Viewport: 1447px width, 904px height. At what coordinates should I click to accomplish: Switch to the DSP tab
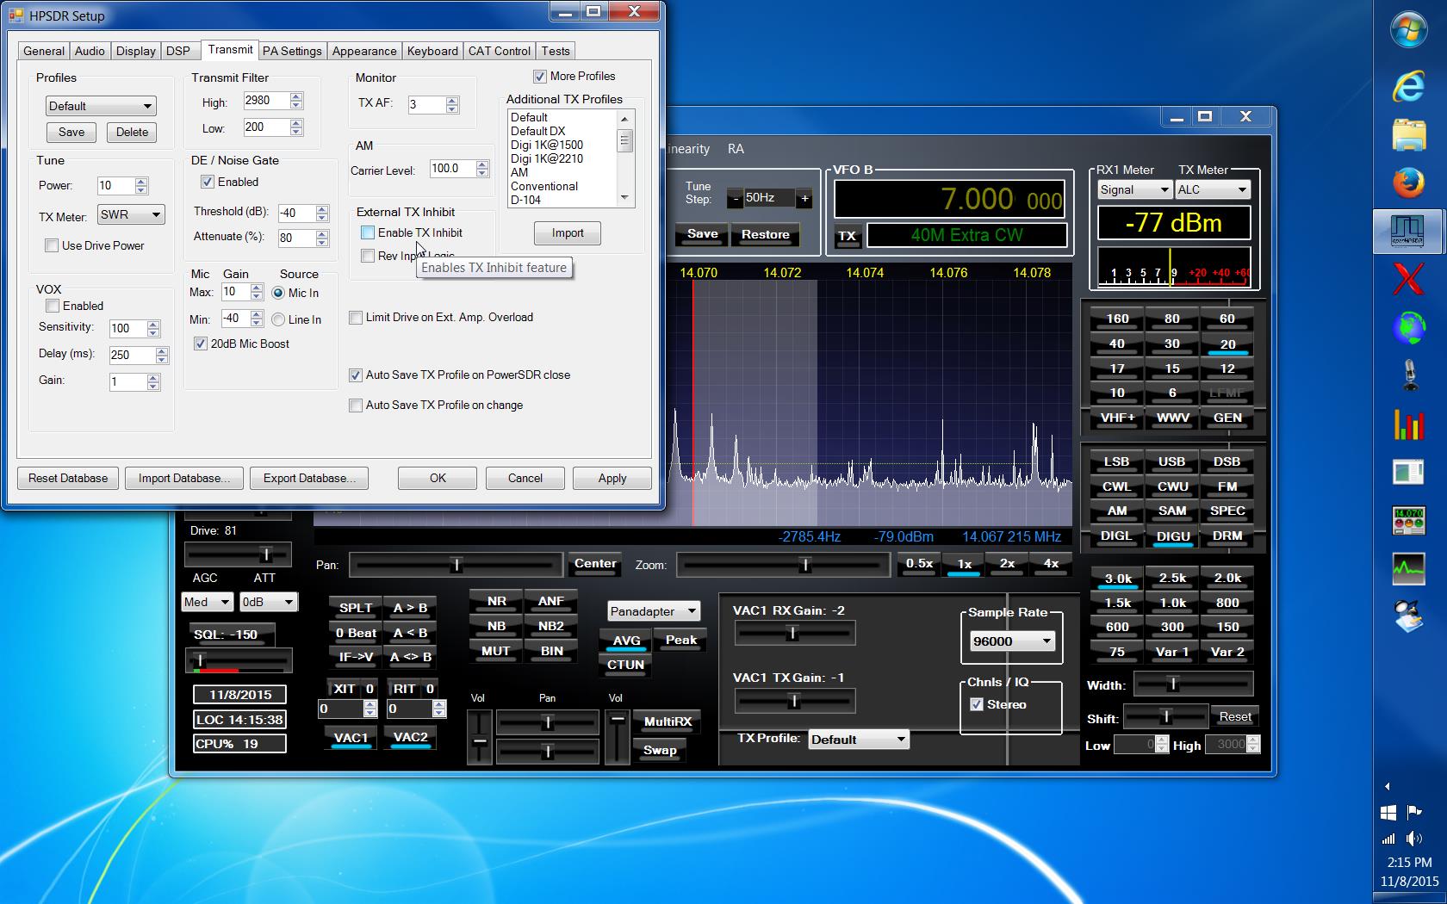178,51
